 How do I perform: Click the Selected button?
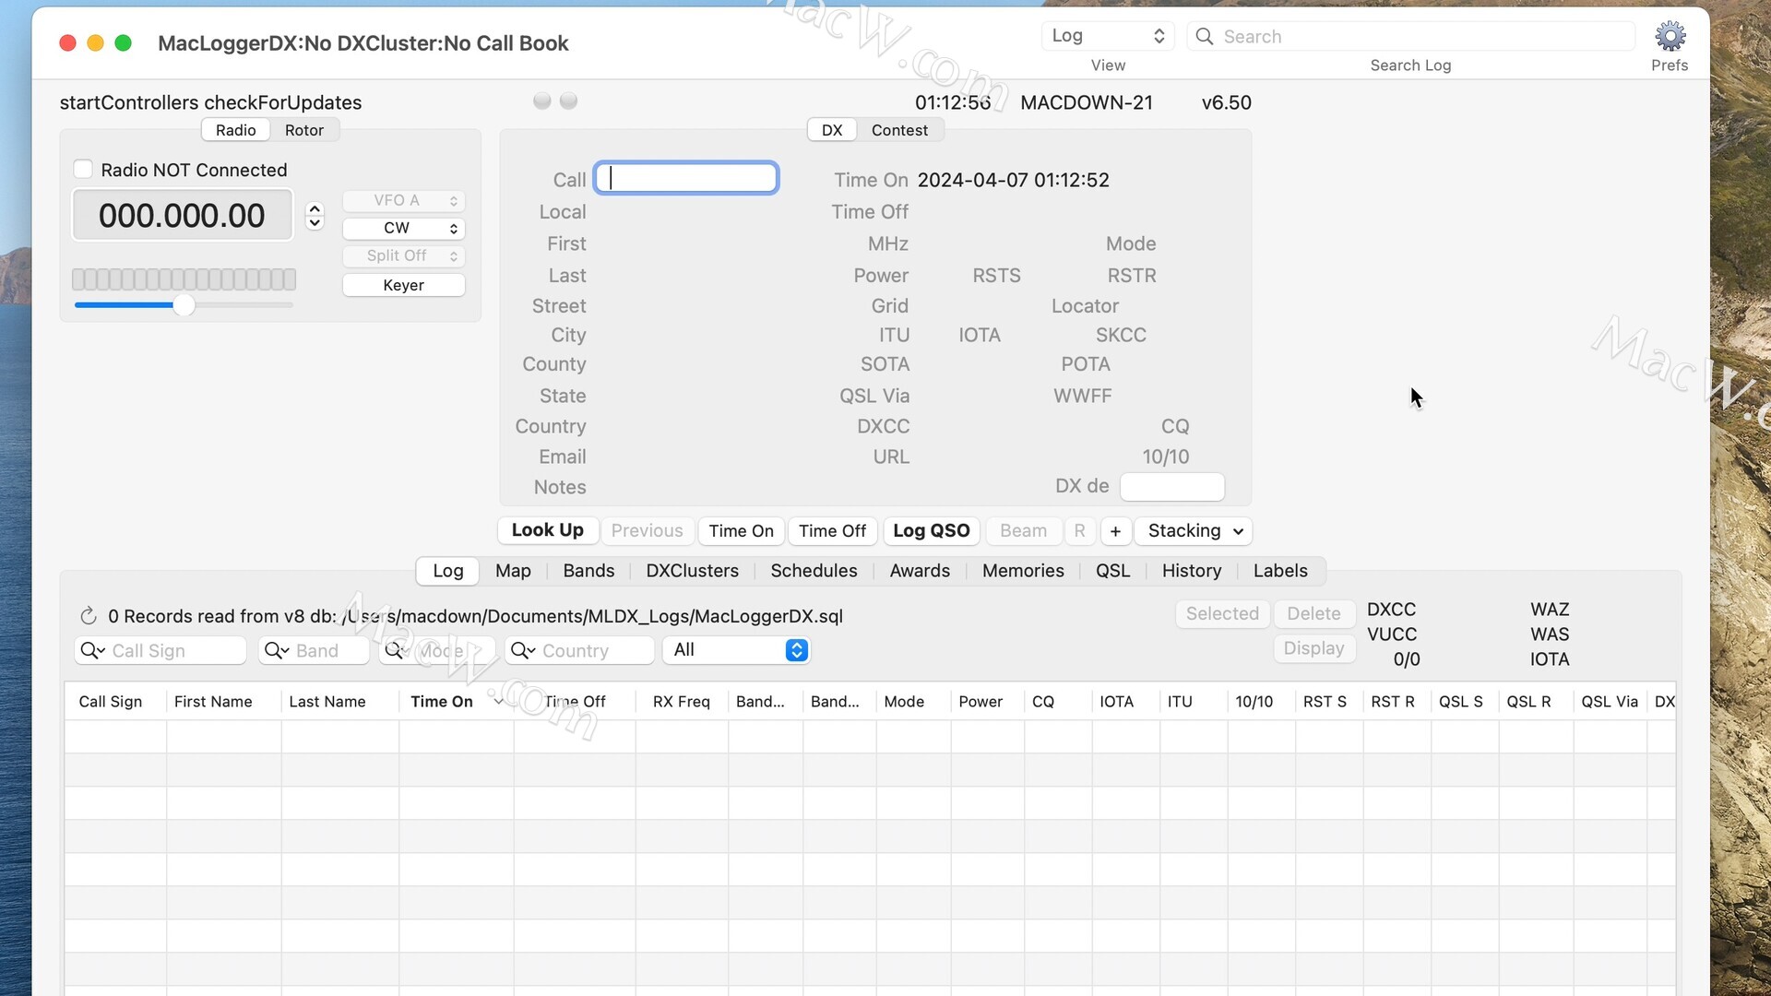tap(1222, 614)
